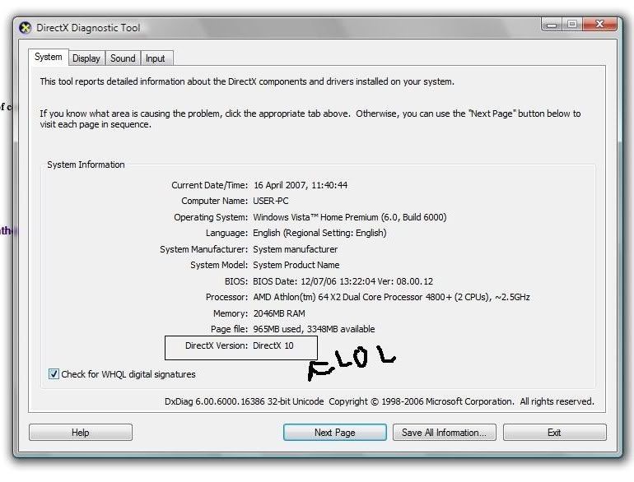Click the BIOS Date value text

pos(343,281)
